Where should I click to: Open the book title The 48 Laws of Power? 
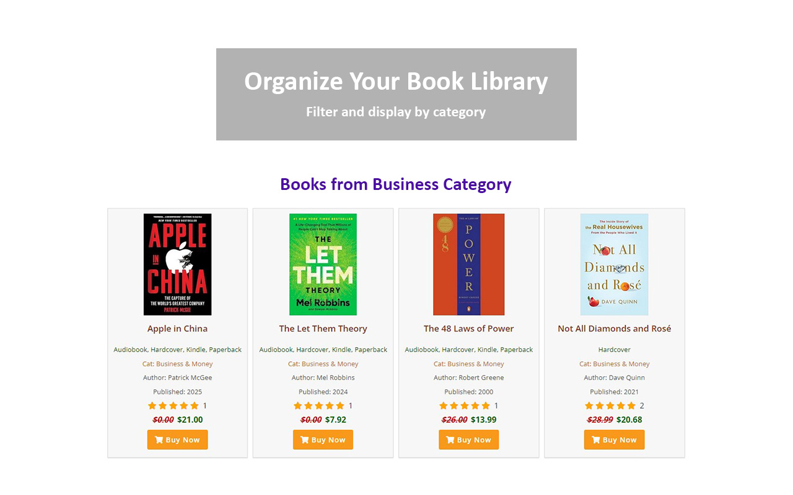click(468, 329)
